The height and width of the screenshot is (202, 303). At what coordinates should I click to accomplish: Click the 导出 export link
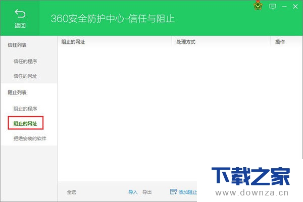(147, 192)
